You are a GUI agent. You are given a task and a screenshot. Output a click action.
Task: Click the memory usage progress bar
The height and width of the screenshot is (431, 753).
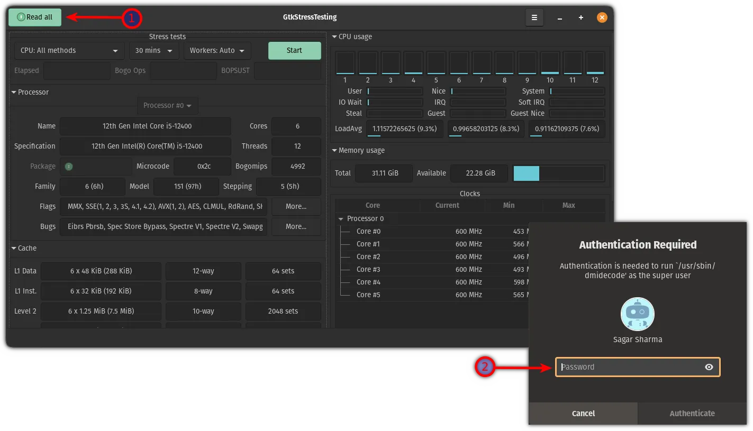coord(558,173)
